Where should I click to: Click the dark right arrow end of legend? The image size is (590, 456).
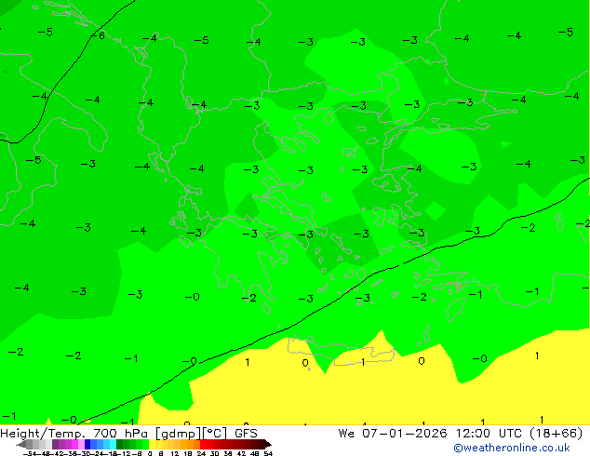[x=267, y=444]
